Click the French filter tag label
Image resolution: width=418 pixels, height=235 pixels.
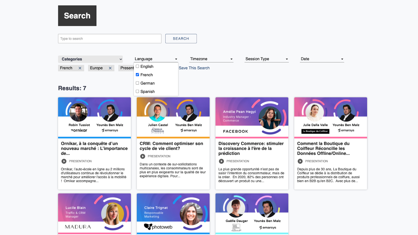coord(66,68)
